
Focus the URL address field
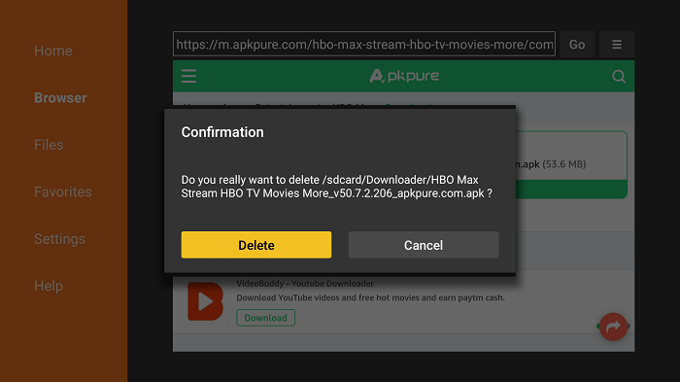364,44
